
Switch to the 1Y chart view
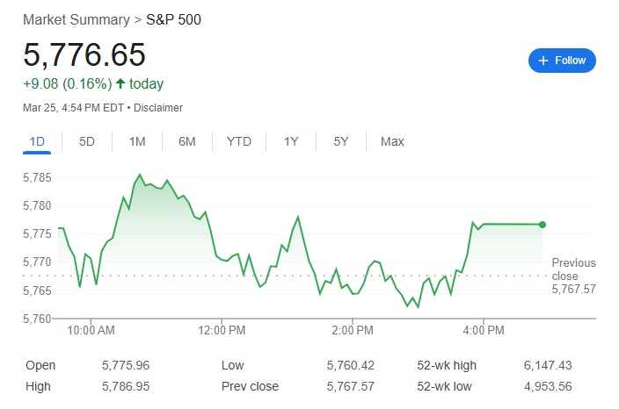pos(291,141)
